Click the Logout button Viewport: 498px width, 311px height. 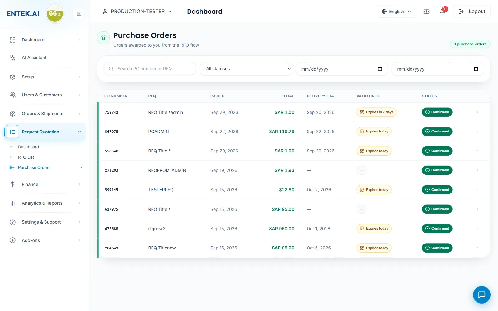(x=472, y=12)
